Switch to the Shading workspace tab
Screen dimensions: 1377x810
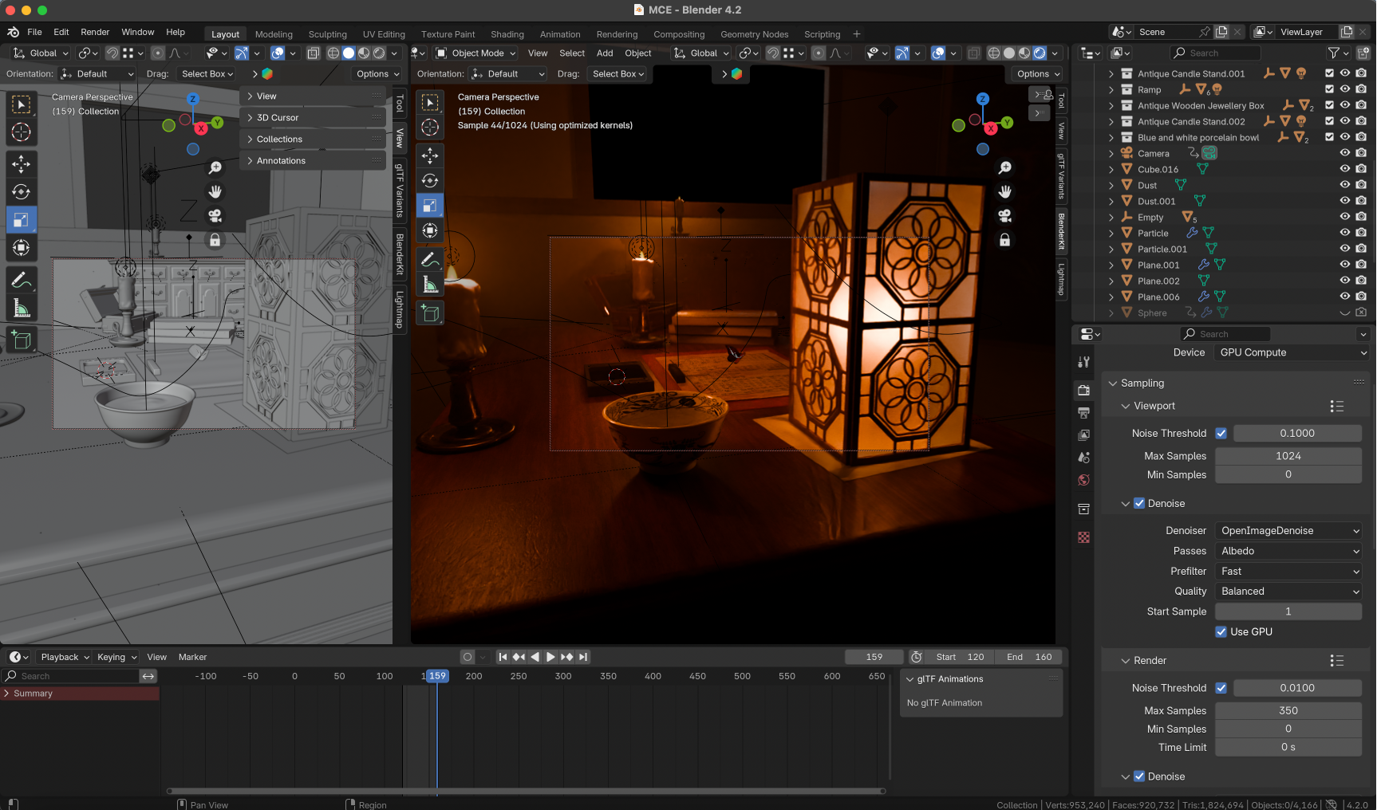point(507,34)
